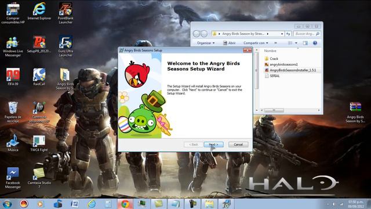Click the installer setup taskbar icon
The height and width of the screenshot is (209, 371).
226,204
